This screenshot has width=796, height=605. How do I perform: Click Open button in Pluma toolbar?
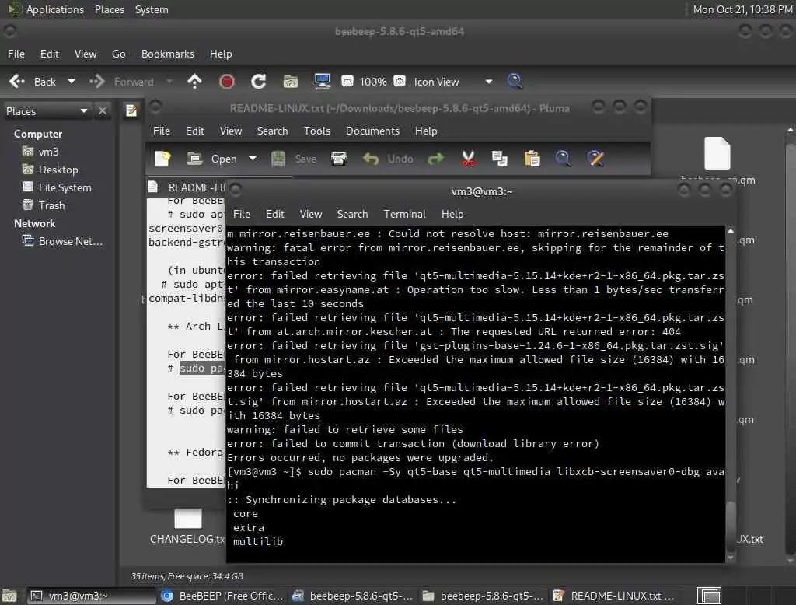211,159
